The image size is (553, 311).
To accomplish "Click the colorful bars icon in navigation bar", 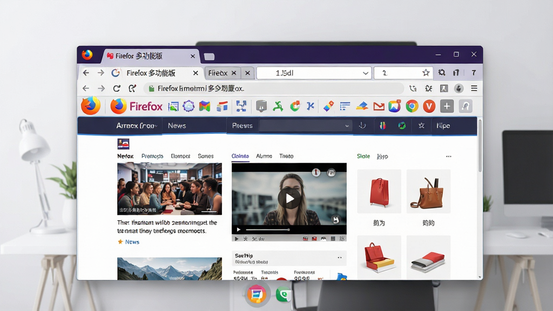I will click(x=383, y=125).
